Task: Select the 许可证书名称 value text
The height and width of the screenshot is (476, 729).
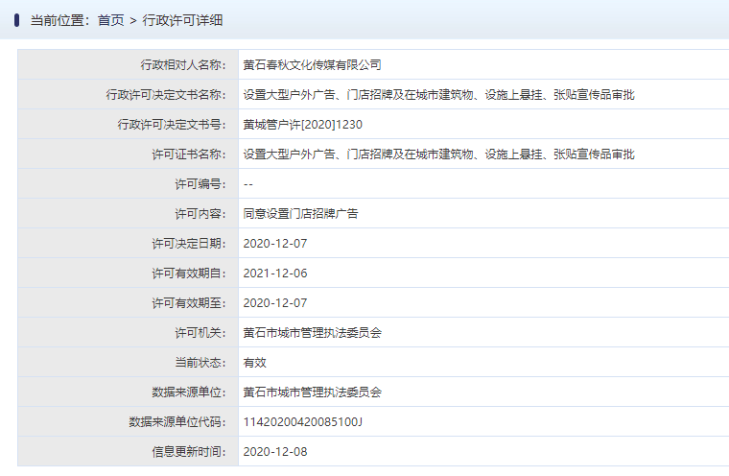Action: point(438,155)
